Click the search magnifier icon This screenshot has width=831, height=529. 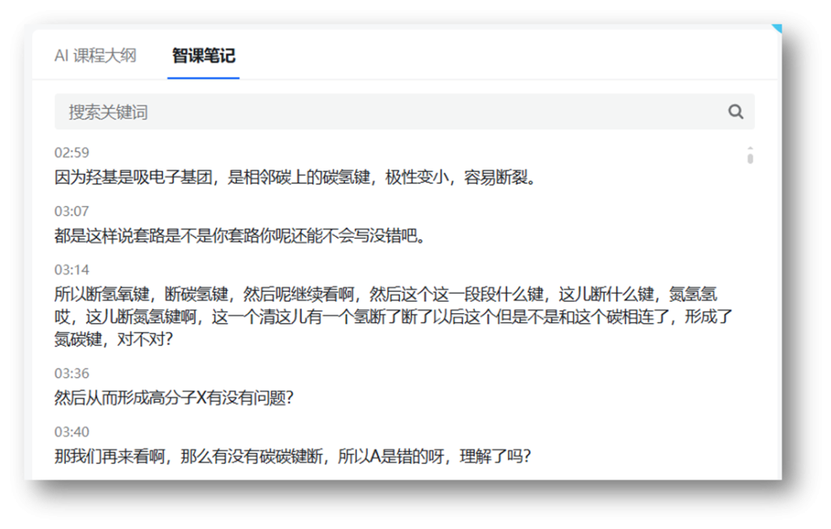pyautogui.click(x=735, y=111)
